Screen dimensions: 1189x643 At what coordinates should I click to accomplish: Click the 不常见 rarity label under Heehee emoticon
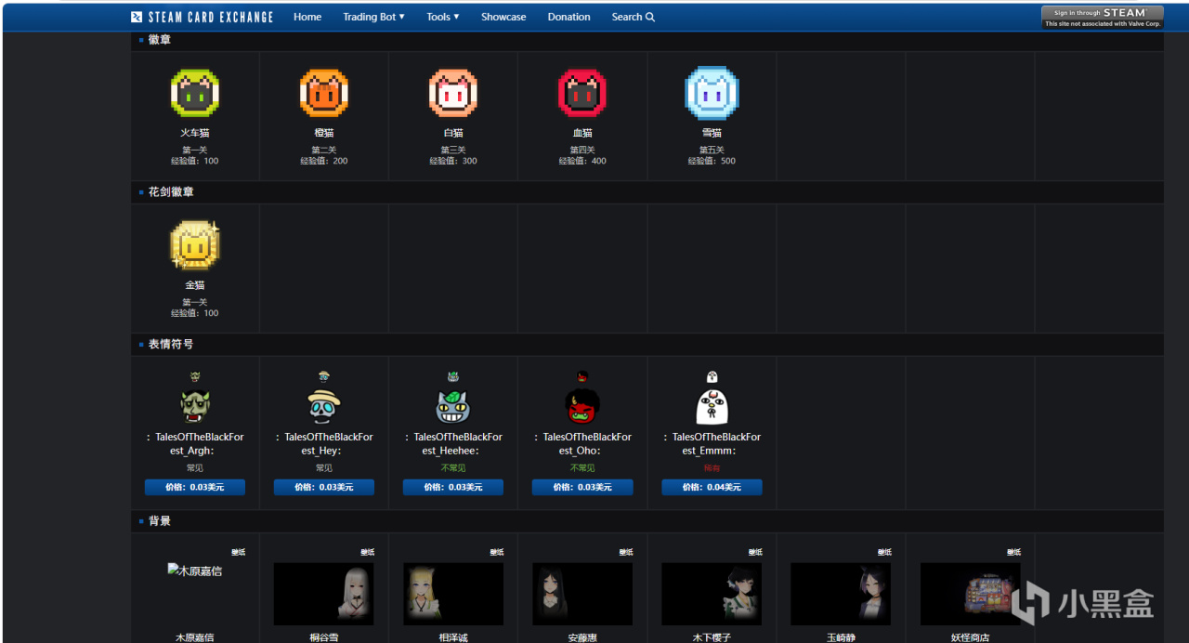pos(452,468)
